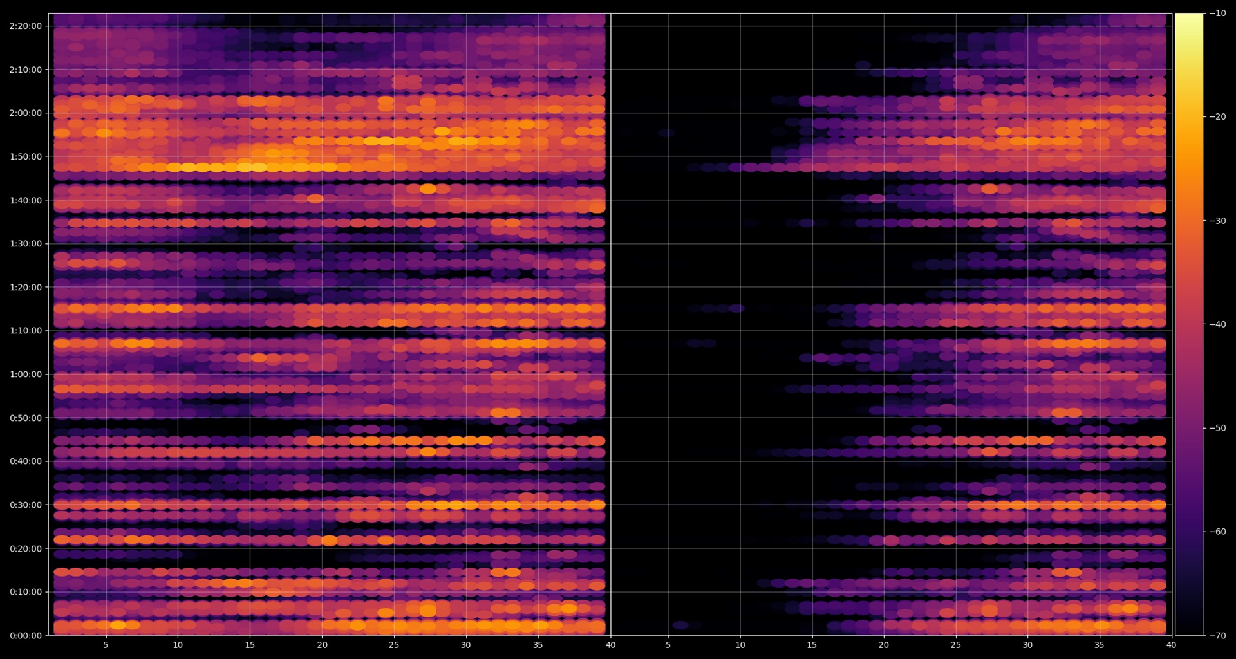Select tick label 30 under the right heatmap
Image resolution: width=1236 pixels, height=659 pixels.
[x=1027, y=645]
